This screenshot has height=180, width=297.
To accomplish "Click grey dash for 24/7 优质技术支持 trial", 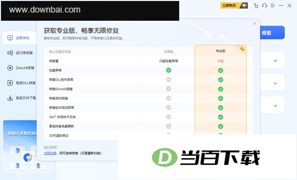I will (169, 117).
